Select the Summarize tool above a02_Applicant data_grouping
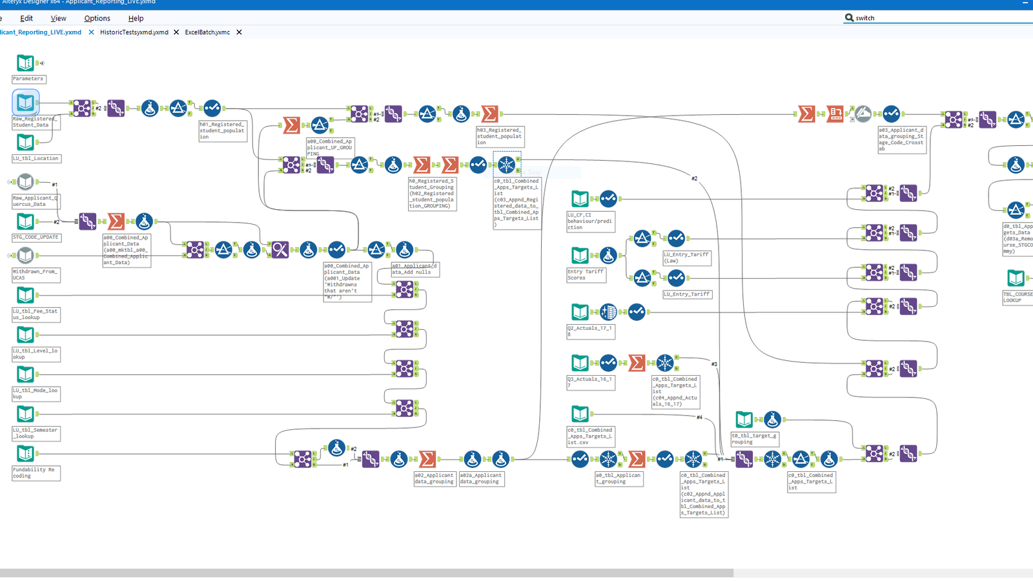This screenshot has width=1033, height=581. click(x=427, y=459)
